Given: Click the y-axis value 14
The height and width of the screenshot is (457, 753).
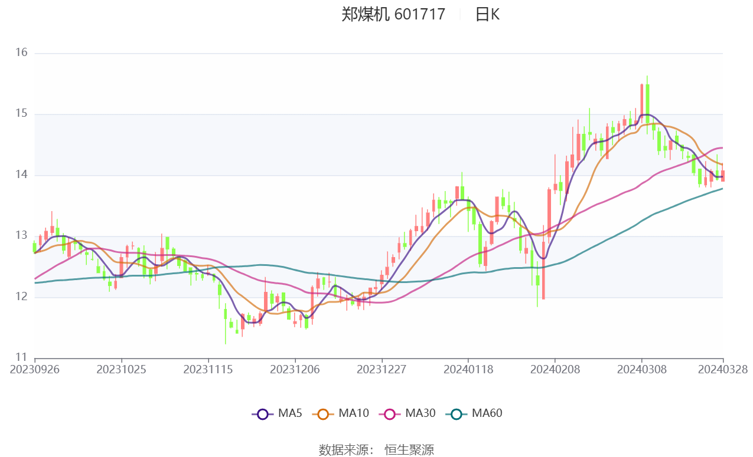Looking at the screenshot, I should click(21, 175).
